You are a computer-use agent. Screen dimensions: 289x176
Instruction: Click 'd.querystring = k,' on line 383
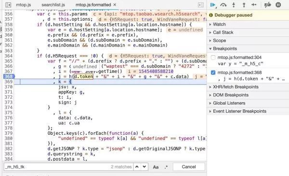coord(71,154)
